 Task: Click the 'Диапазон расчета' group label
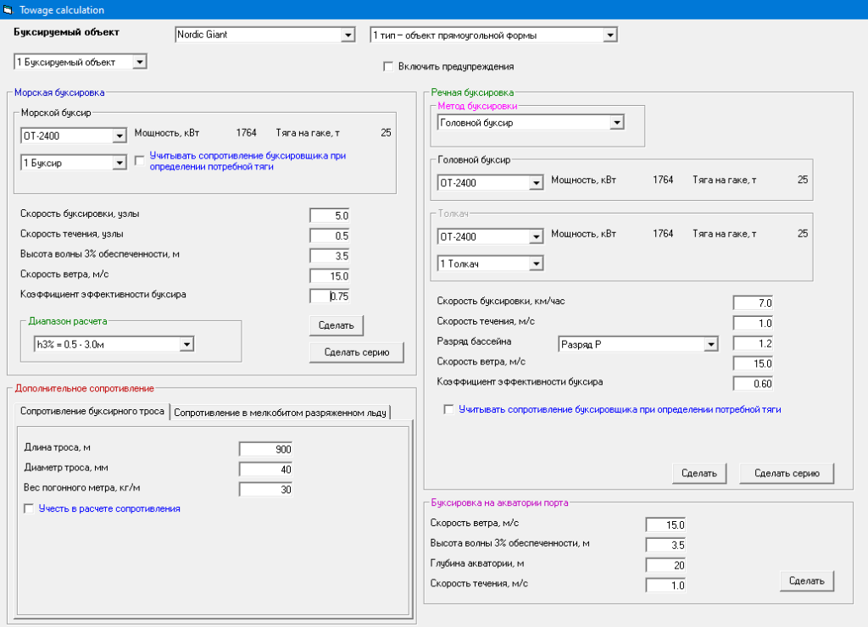click(x=68, y=321)
